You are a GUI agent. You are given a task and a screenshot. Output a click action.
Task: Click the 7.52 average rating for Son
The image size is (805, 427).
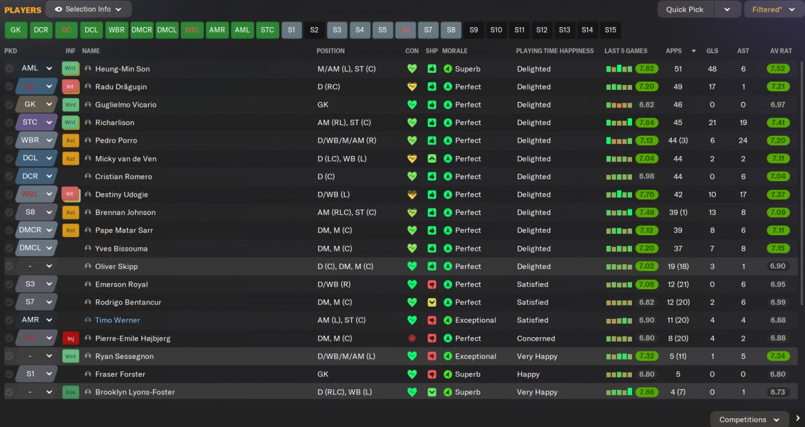(778, 69)
